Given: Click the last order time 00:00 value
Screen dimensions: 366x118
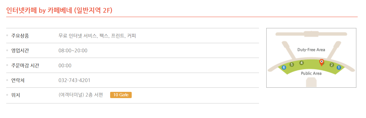Looking at the screenshot, I should pyautogui.click(x=65, y=65).
